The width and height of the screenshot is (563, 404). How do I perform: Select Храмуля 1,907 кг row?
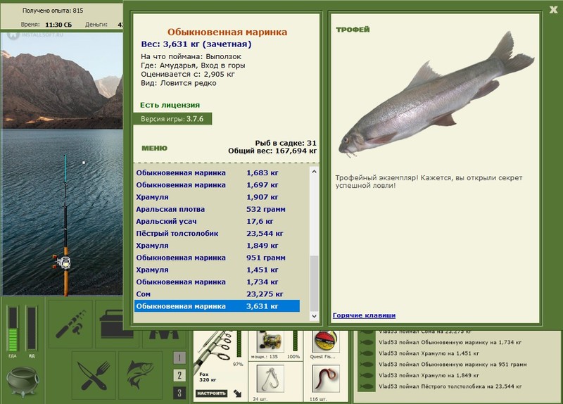[217, 197]
